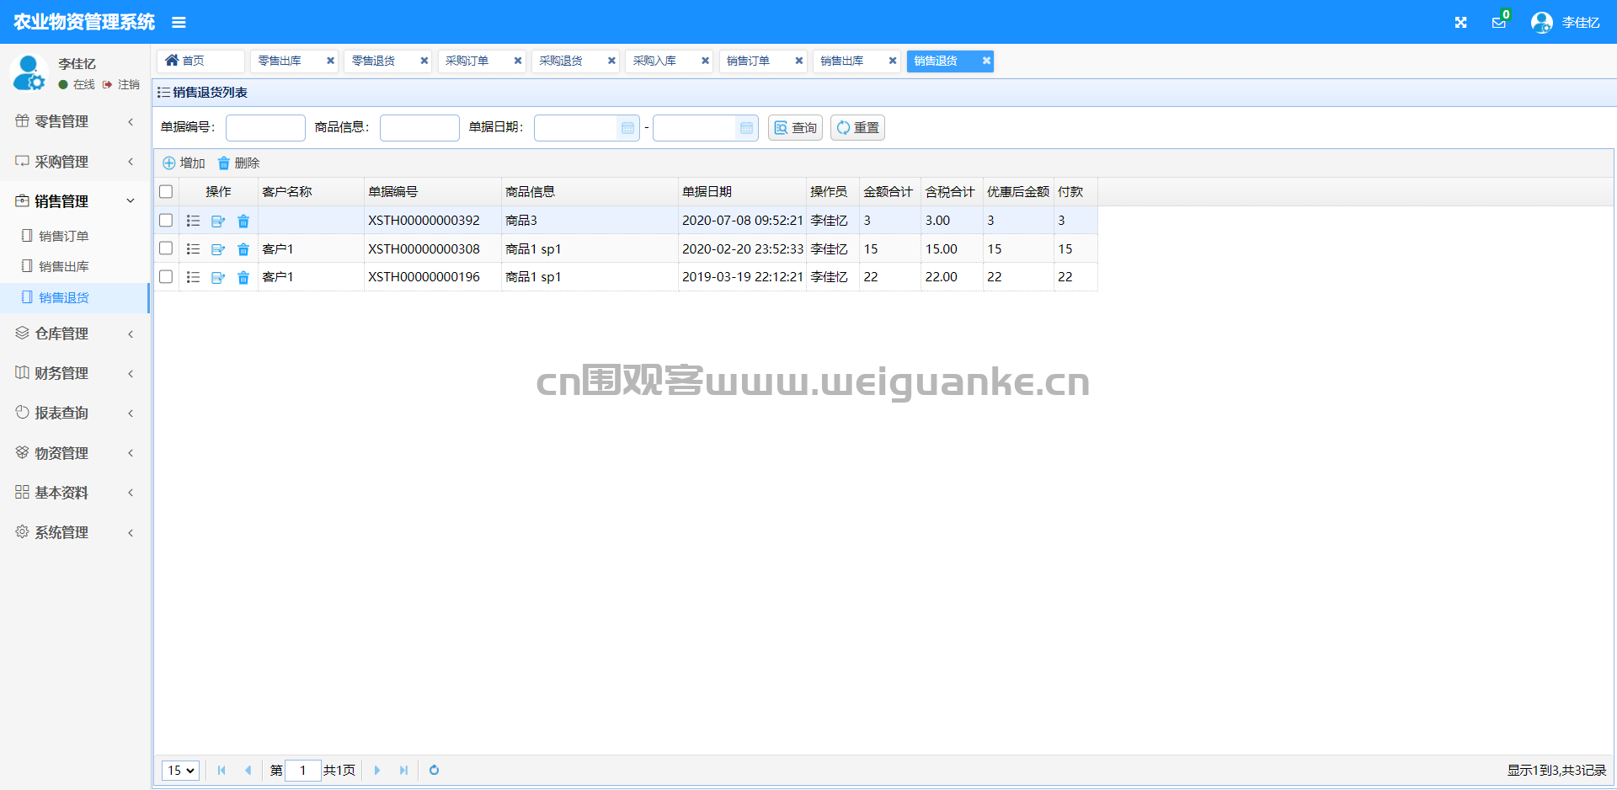Go to previous page pagination icon
Viewport: 1617px width, 790px height.
click(248, 771)
